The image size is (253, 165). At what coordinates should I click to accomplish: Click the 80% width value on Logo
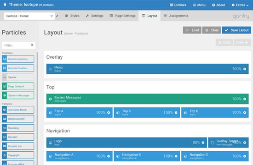196,143
